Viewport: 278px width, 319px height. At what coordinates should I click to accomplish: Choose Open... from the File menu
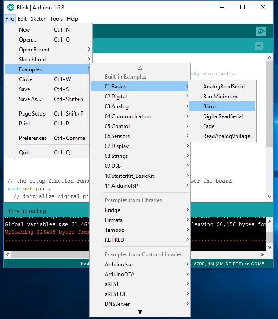(47, 40)
